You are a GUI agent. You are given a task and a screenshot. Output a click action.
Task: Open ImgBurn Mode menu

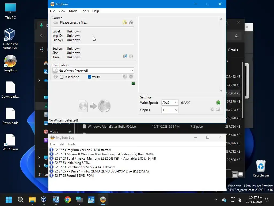pyautogui.click(x=73, y=11)
